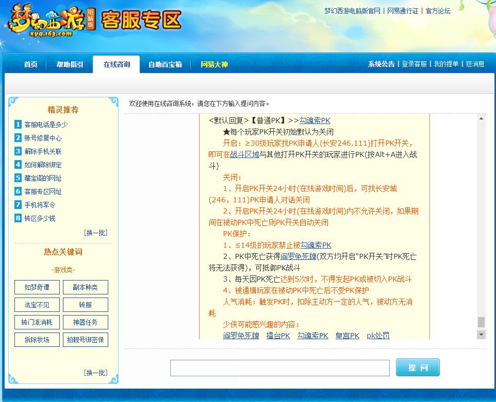Visit the 官方论坛 forum link
Viewport: 496px width, 402px height.
click(x=437, y=11)
